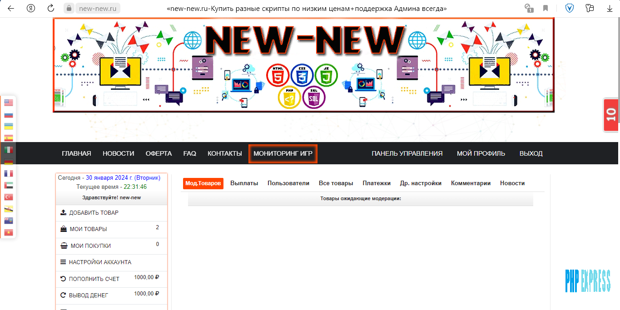Viewport: 620px width, 310px height.
Task: Open the FAQ menu item
Action: 190,153
